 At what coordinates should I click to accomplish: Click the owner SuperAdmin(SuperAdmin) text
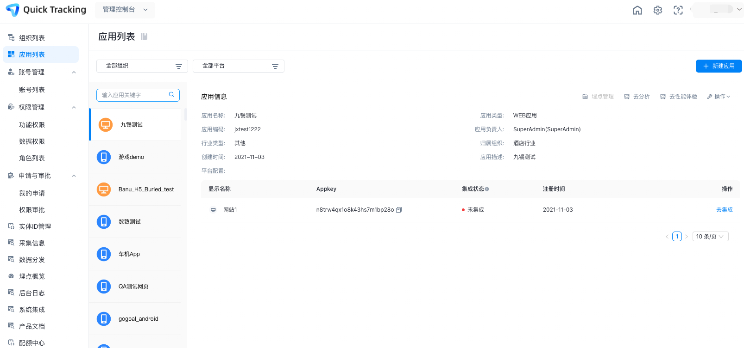[547, 129]
